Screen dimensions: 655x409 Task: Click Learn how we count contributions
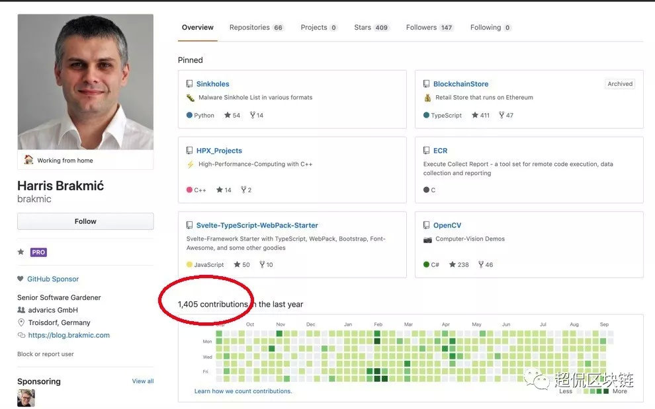pos(243,391)
